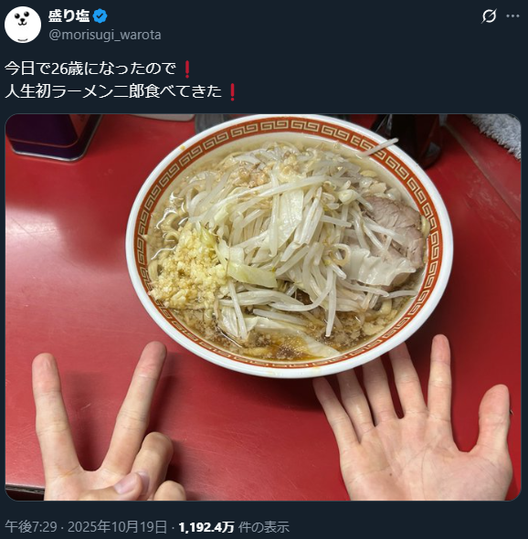Click the pork slice in the photo
This screenshot has width=528, height=539.
click(x=397, y=227)
